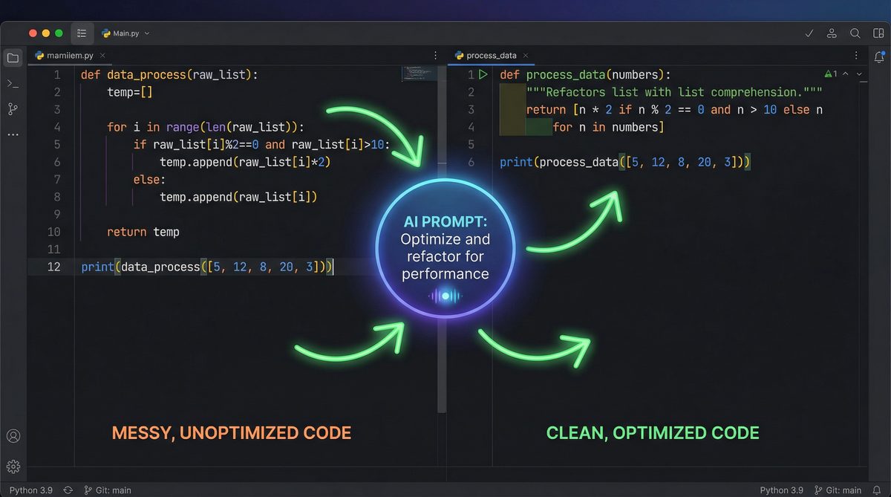Expand the warnings indicator chevron in right editor
Viewport: 891px width, 497px height.
860,74
